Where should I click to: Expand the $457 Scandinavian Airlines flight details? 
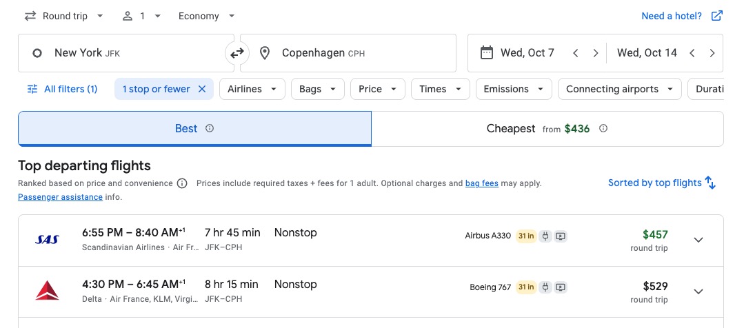(x=698, y=240)
